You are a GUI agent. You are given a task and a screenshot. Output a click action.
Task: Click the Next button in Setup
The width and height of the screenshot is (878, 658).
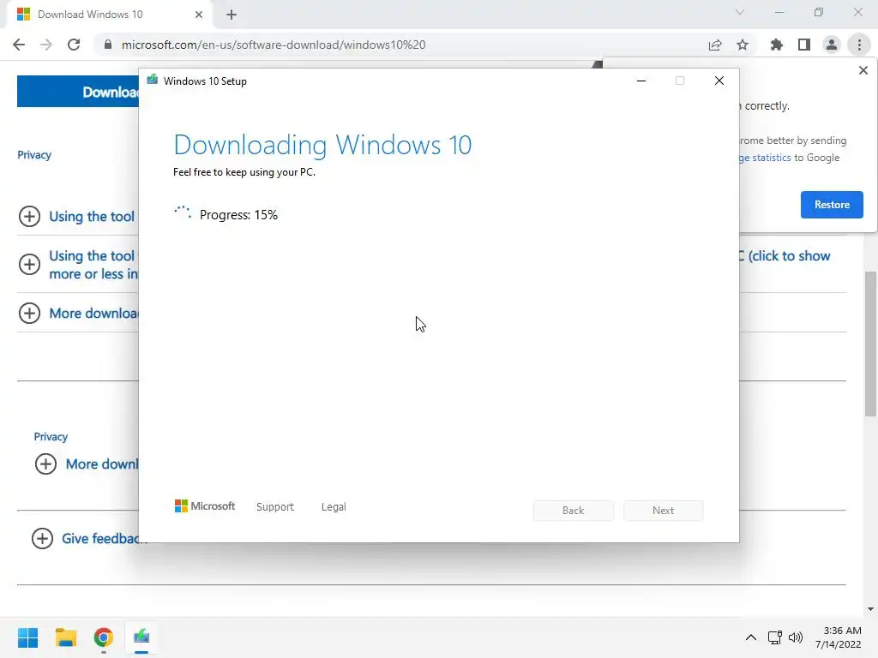point(664,511)
